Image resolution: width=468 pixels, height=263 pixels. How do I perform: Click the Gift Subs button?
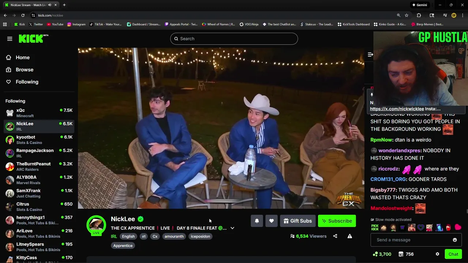coord(298,221)
